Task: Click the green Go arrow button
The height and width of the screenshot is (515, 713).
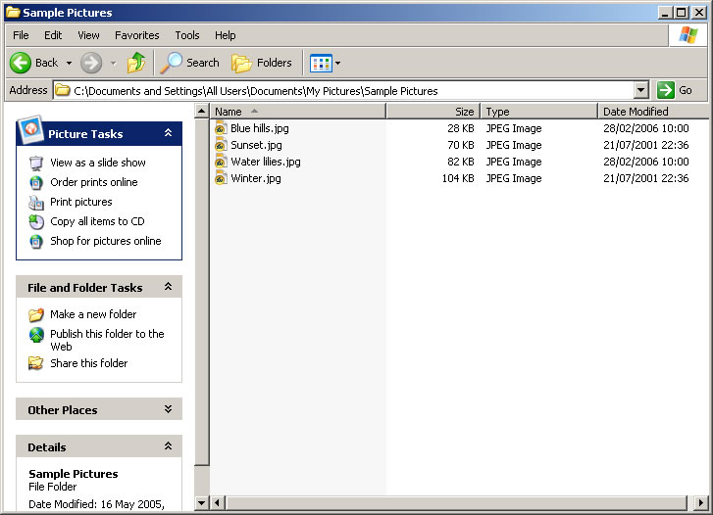Action: coord(667,90)
